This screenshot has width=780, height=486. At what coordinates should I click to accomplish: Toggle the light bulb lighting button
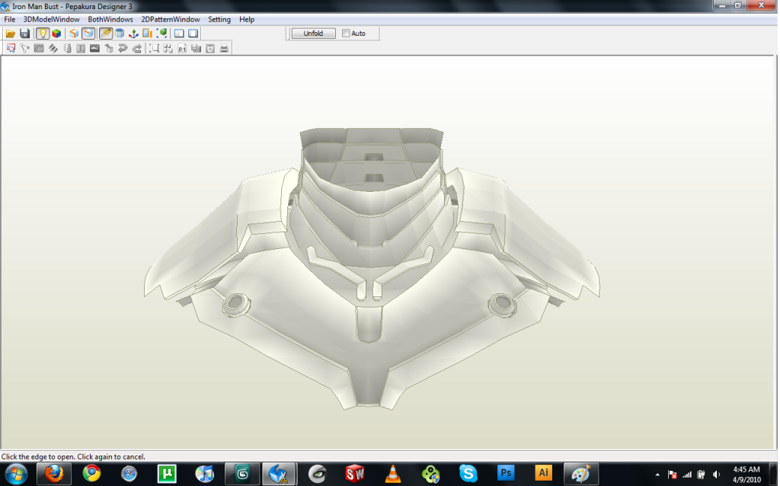[x=43, y=34]
